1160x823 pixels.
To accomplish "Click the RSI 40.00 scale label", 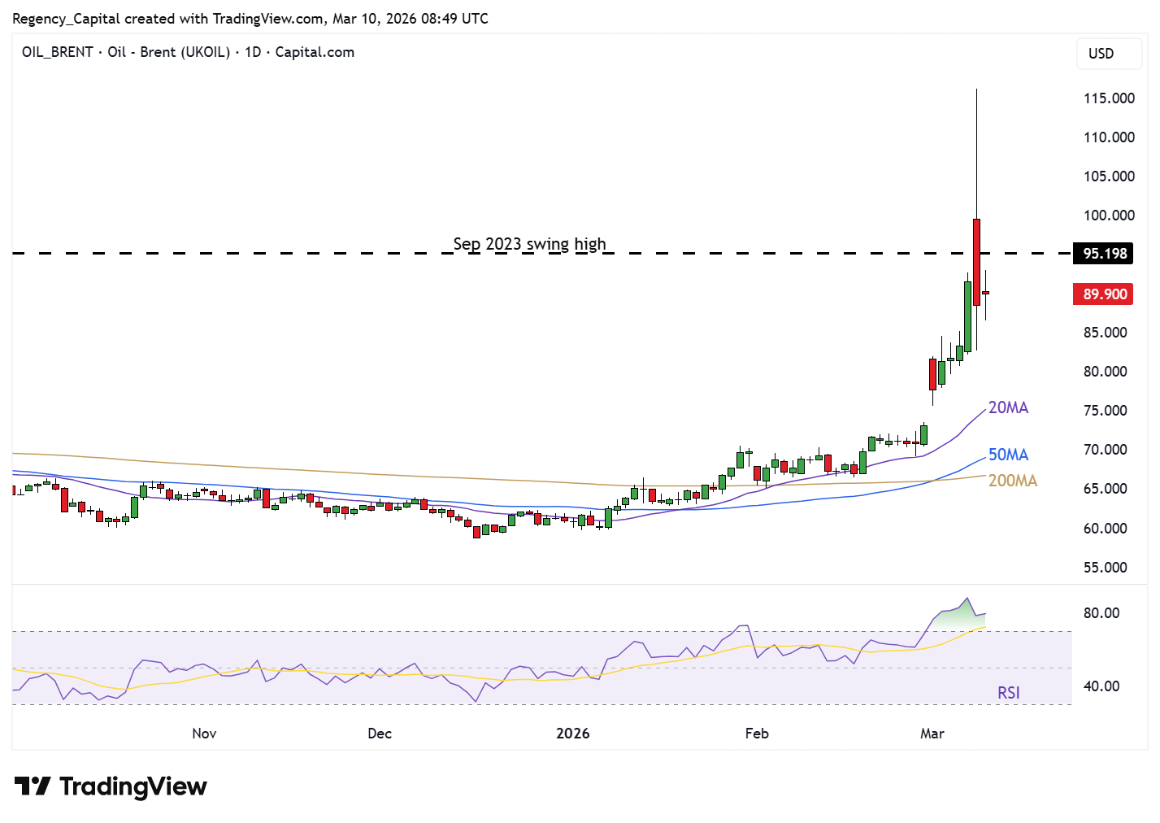I will [1101, 686].
